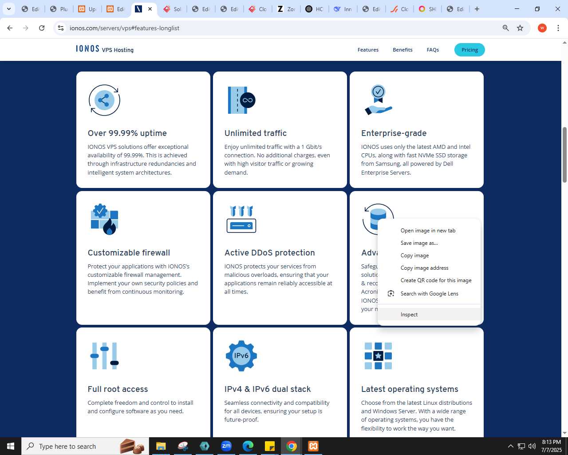Click the browser forward arrow
This screenshot has width=568, height=455.
pyautogui.click(x=26, y=28)
